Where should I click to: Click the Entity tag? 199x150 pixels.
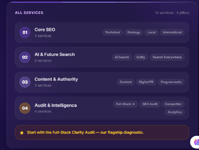click(141, 57)
